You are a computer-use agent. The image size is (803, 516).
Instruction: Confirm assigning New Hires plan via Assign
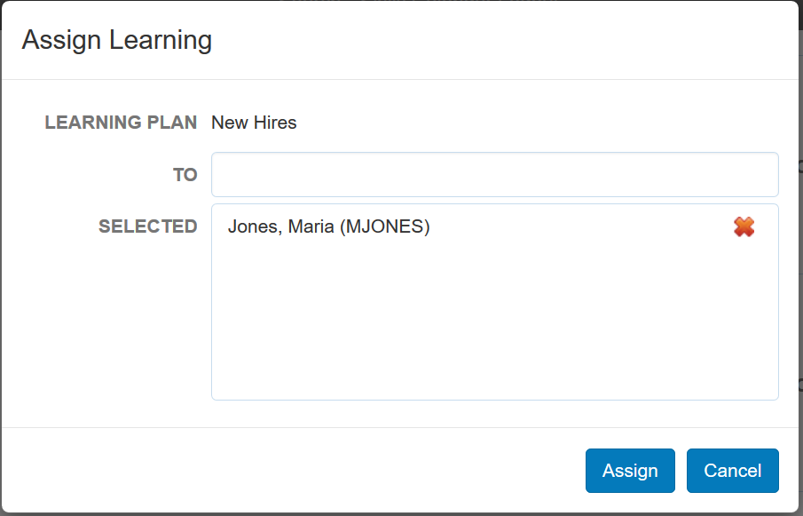click(x=630, y=471)
